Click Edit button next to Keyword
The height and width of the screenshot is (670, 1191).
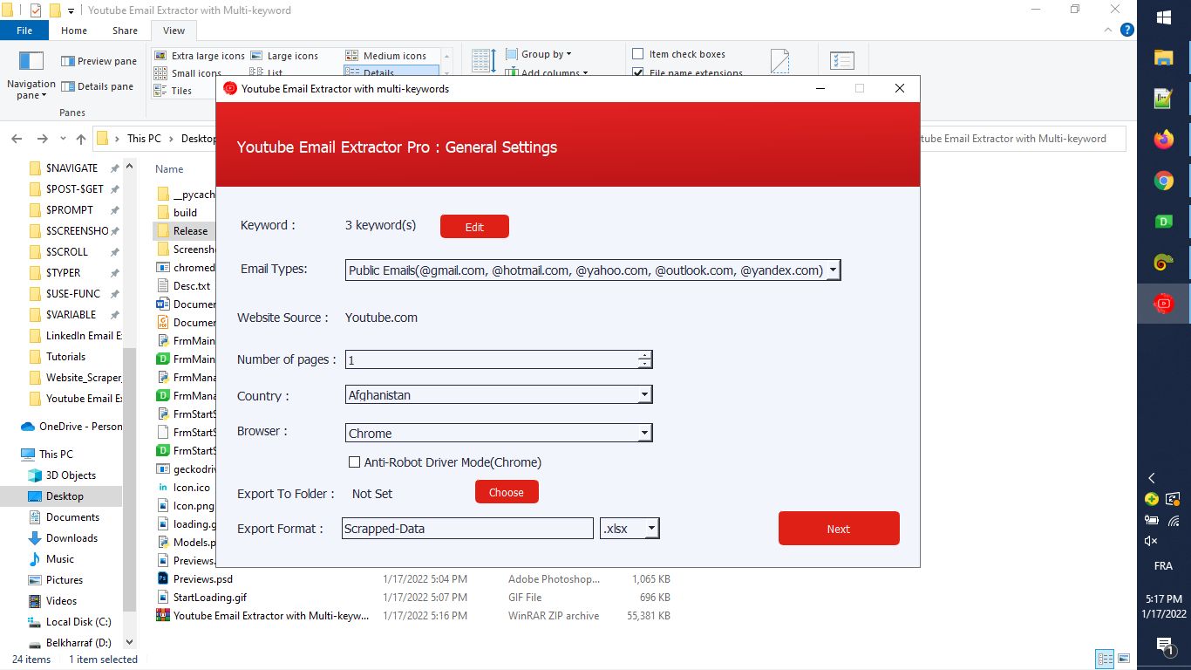474,227
